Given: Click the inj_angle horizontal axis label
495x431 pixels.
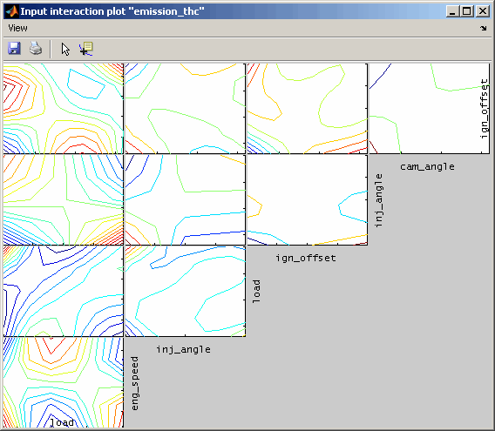Looking at the screenshot, I should 183,350.
